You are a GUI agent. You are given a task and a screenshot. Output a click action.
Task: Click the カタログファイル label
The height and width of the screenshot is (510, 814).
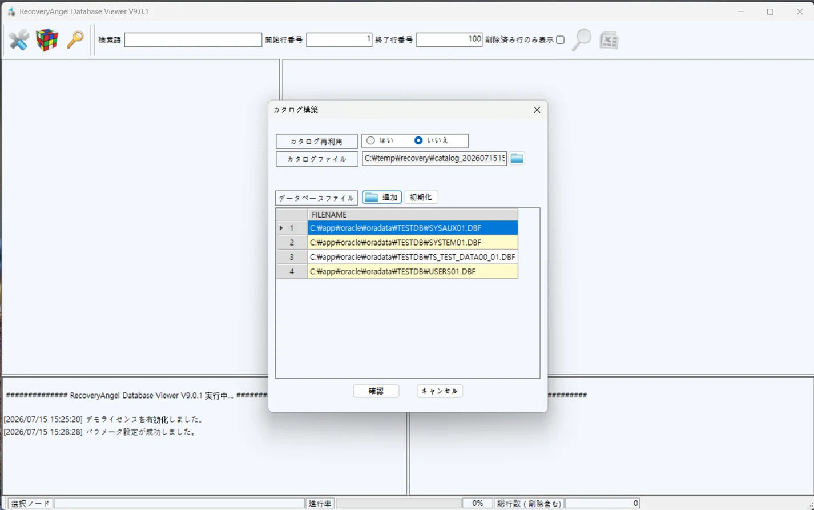pyautogui.click(x=317, y=159)
